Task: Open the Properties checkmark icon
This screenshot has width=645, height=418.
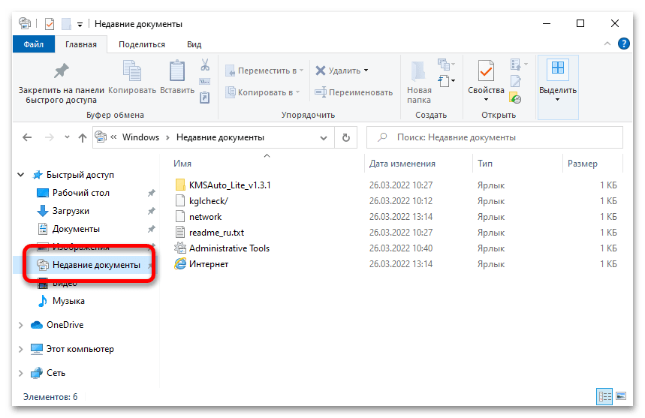Action: coord(486,73)
